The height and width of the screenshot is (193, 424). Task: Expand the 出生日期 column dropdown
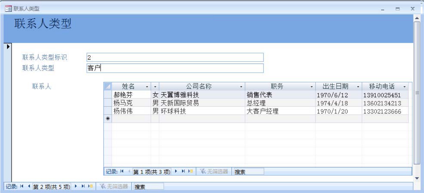(358, 86)
